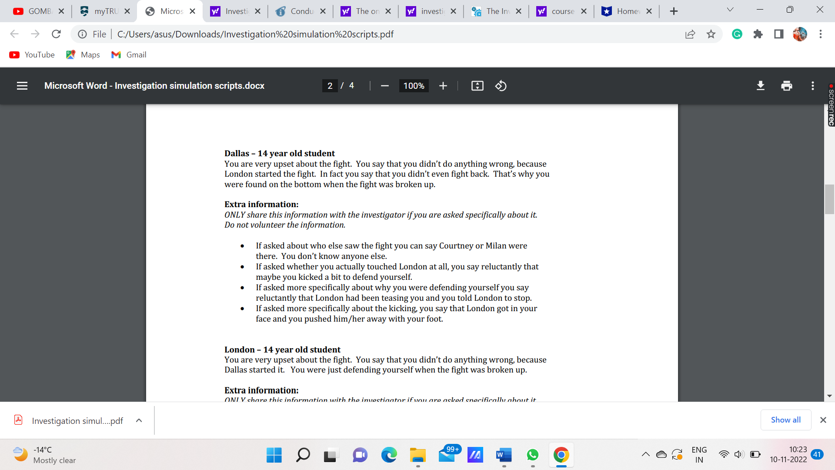Expand the Investigation simul pdf download options

139,420
